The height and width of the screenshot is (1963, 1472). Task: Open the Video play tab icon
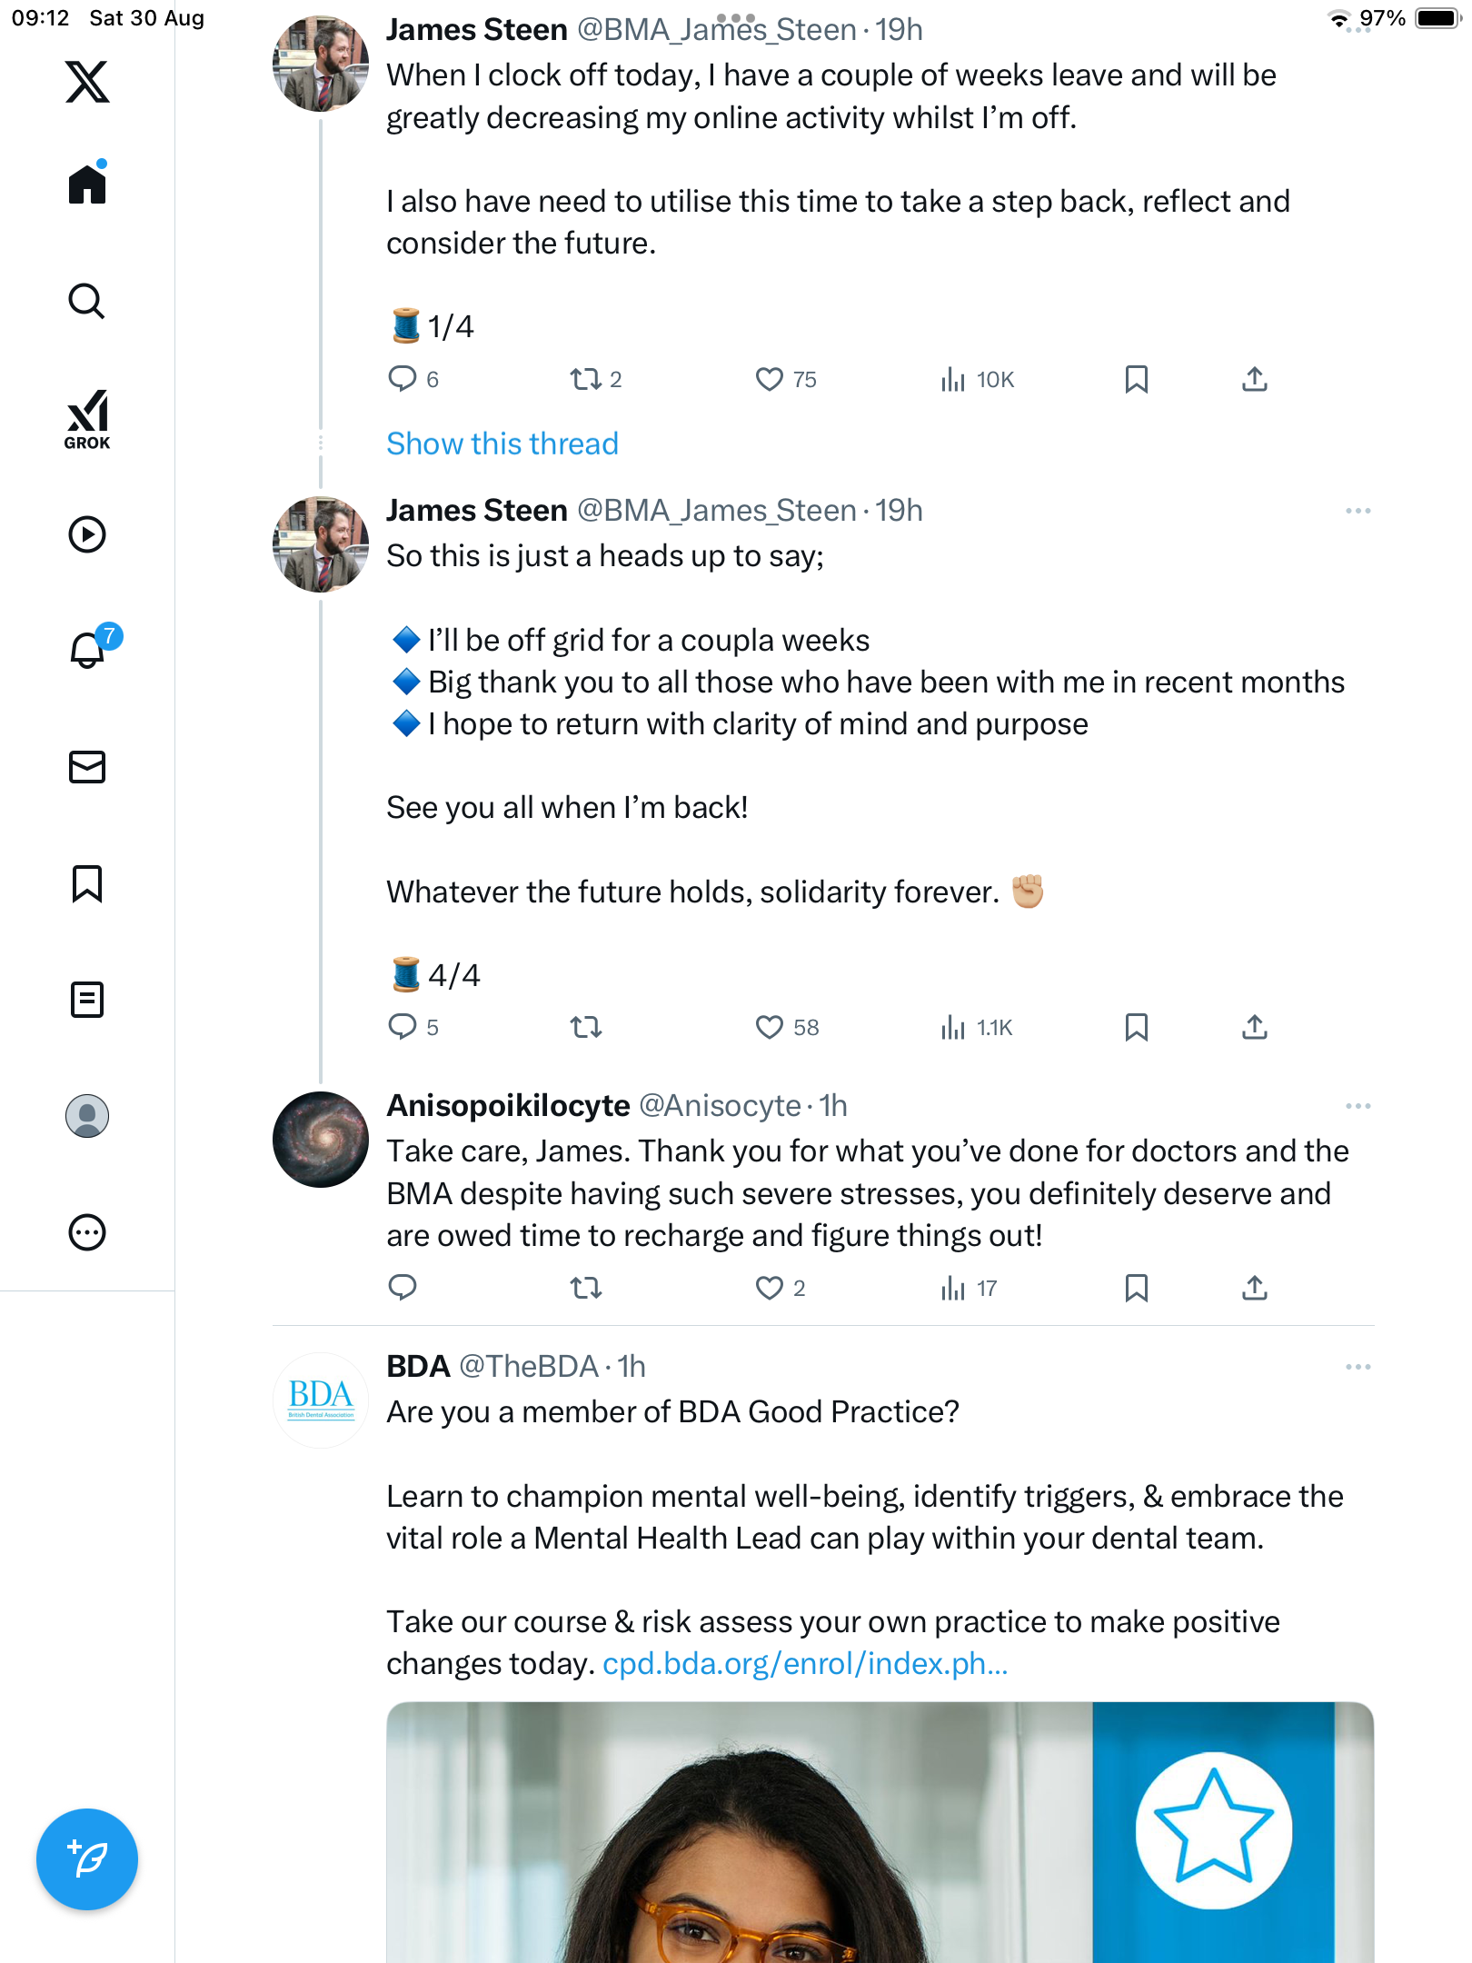point(87,534)
